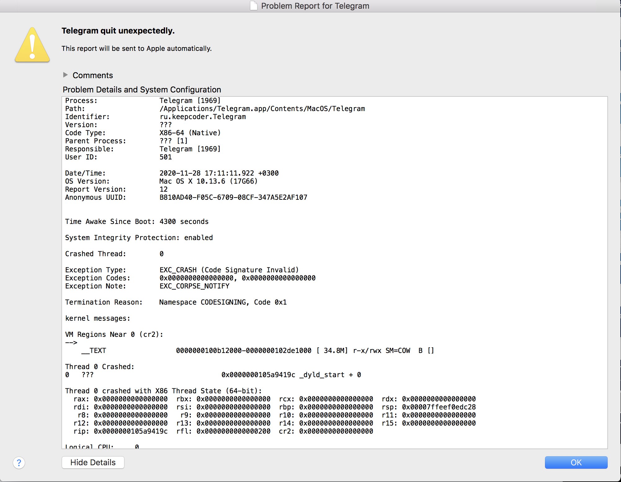Click the 'Crashed Thread:' line
621x482 pixels.
click(x=114, y=254)
